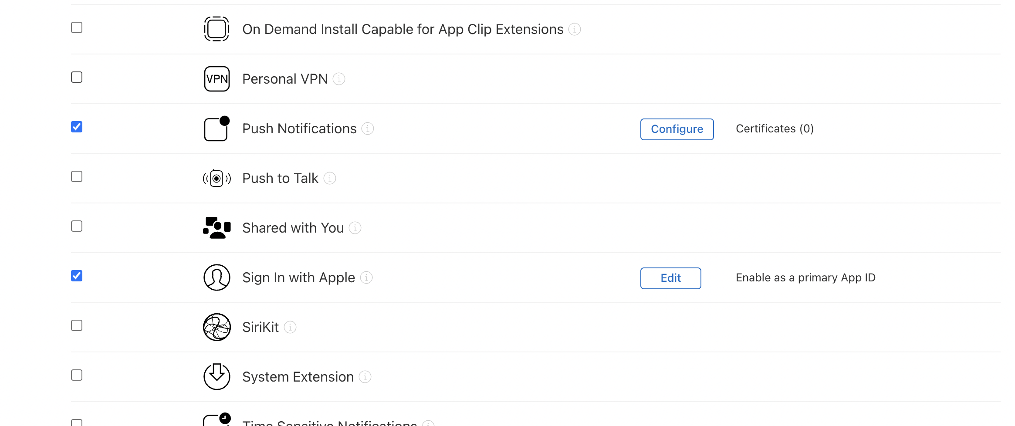Open the SiriKit info tooltip

(290, 328)
